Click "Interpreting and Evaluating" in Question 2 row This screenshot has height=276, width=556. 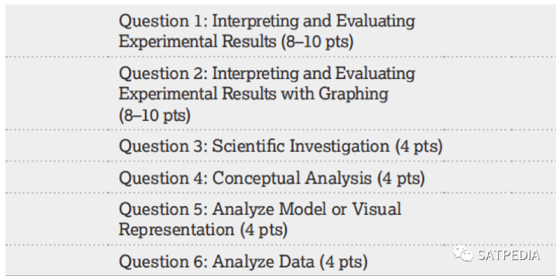313,73
